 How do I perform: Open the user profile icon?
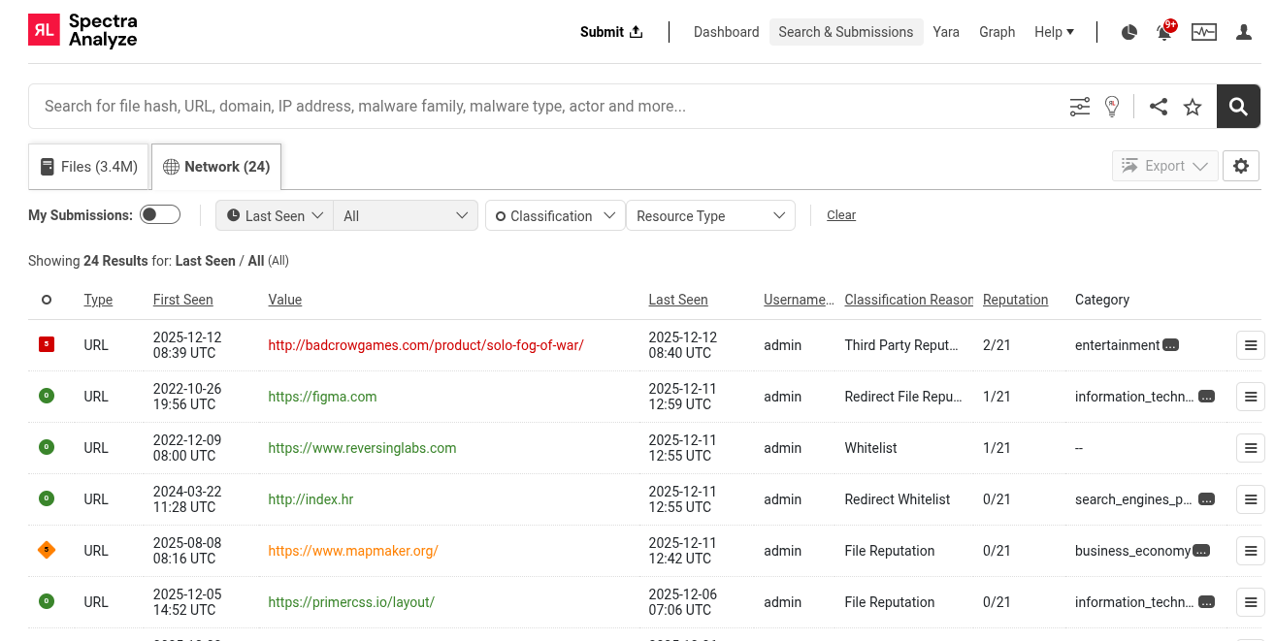click(x=1244, y=32)
